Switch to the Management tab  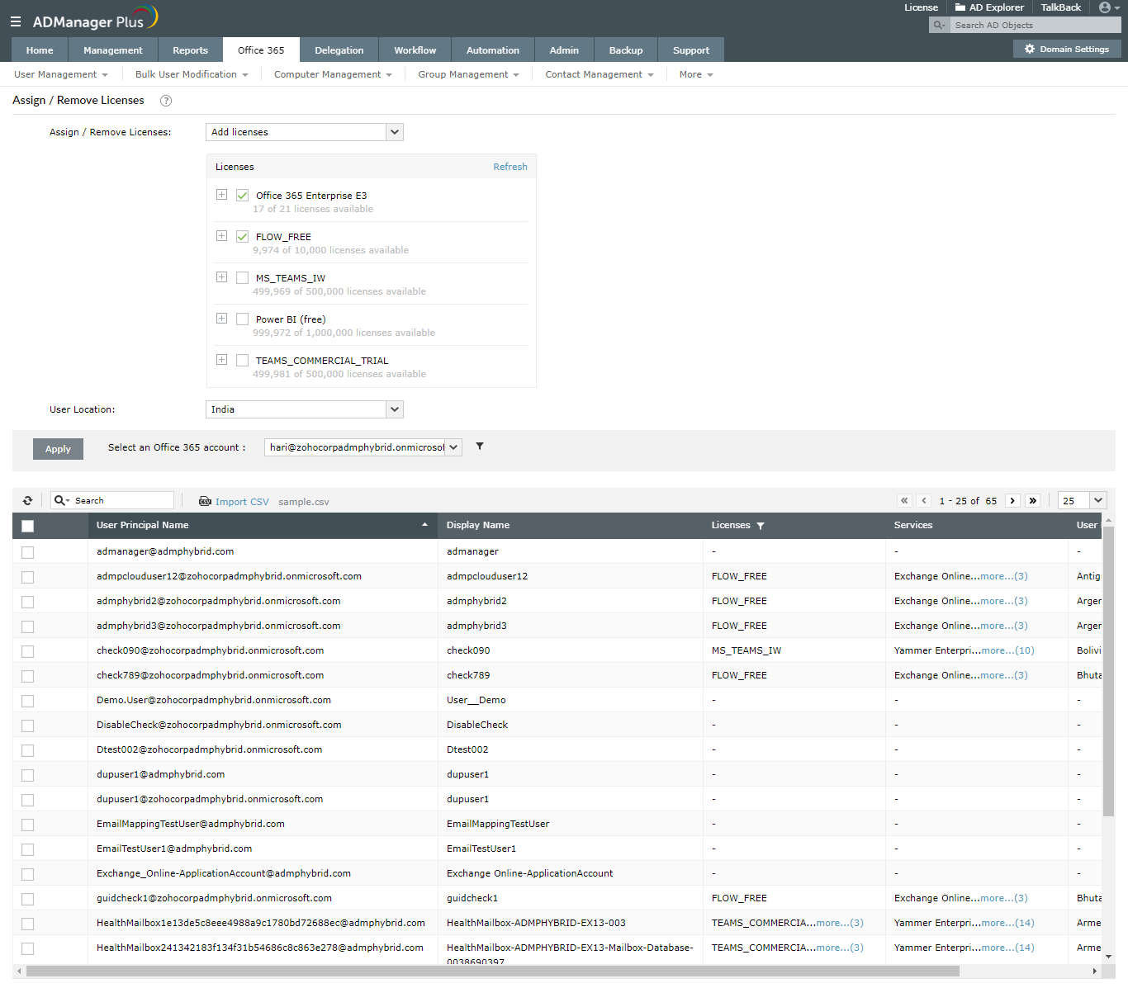(x=113, y=50)
